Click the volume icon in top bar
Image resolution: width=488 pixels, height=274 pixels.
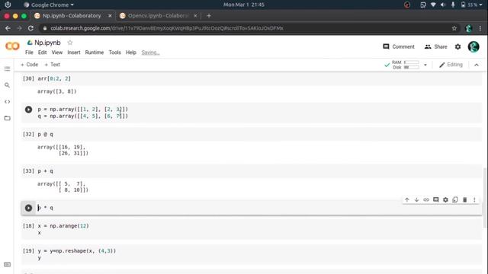click(x=443, y=5)
